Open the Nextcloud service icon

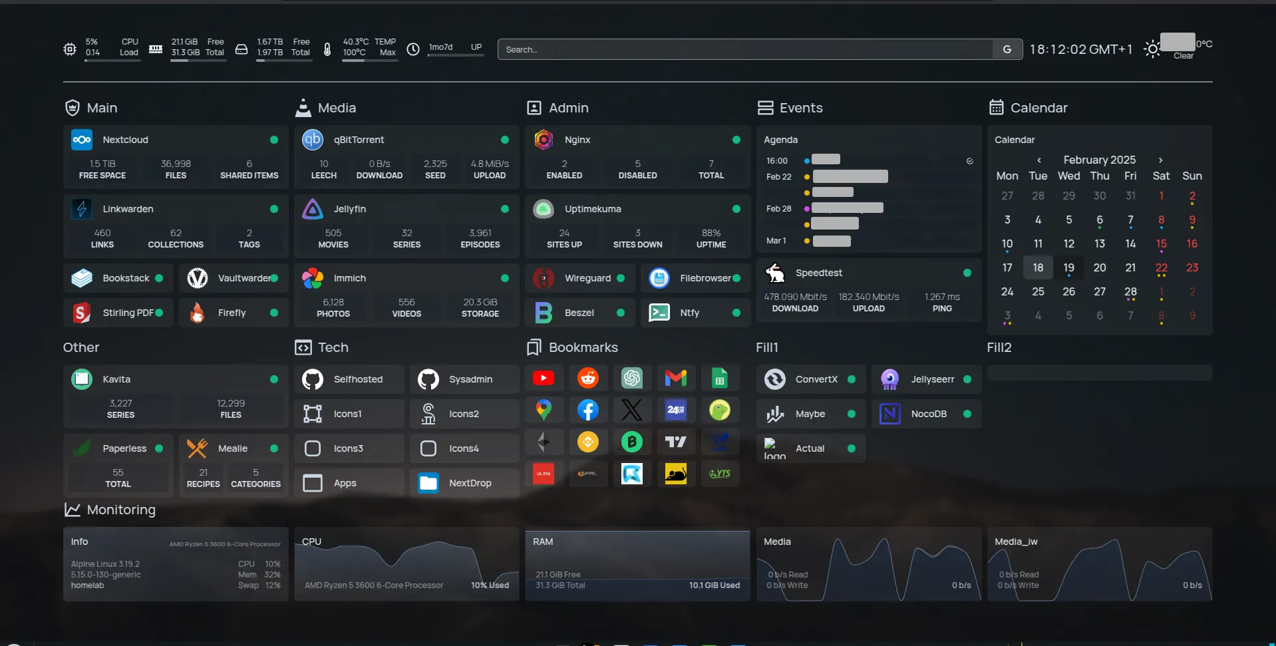click(x=82, y=140)
